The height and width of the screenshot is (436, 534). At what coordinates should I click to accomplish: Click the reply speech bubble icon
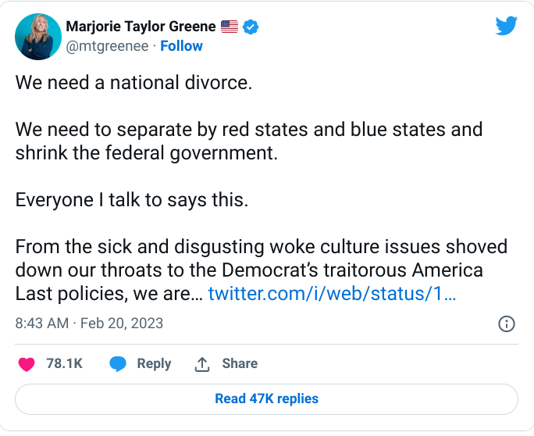click(118, 363)
